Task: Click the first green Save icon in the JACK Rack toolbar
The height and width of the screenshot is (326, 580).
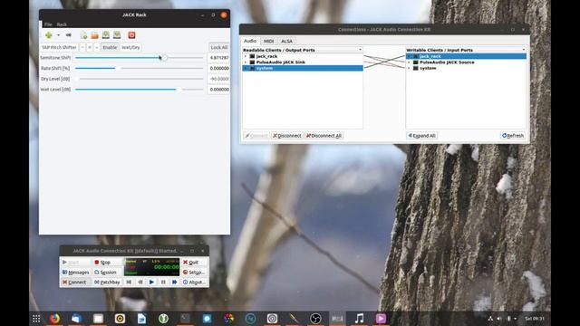Action: [106, 35]
